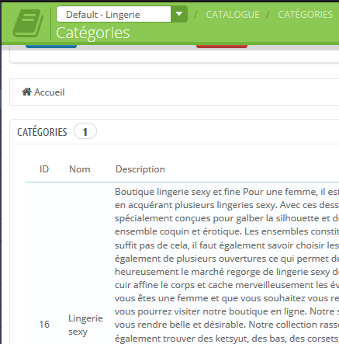Click the partially hidden blue button
Viewport: 339px width, 344px height.
(51, 47)
